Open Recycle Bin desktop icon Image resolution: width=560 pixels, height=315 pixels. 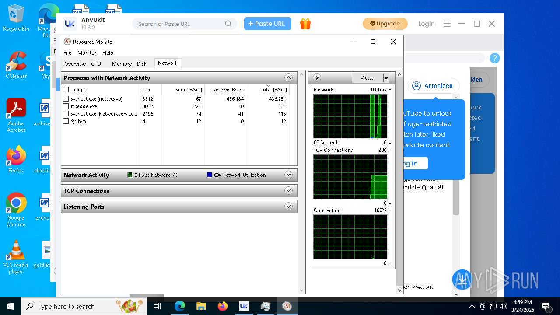(16, 18)
